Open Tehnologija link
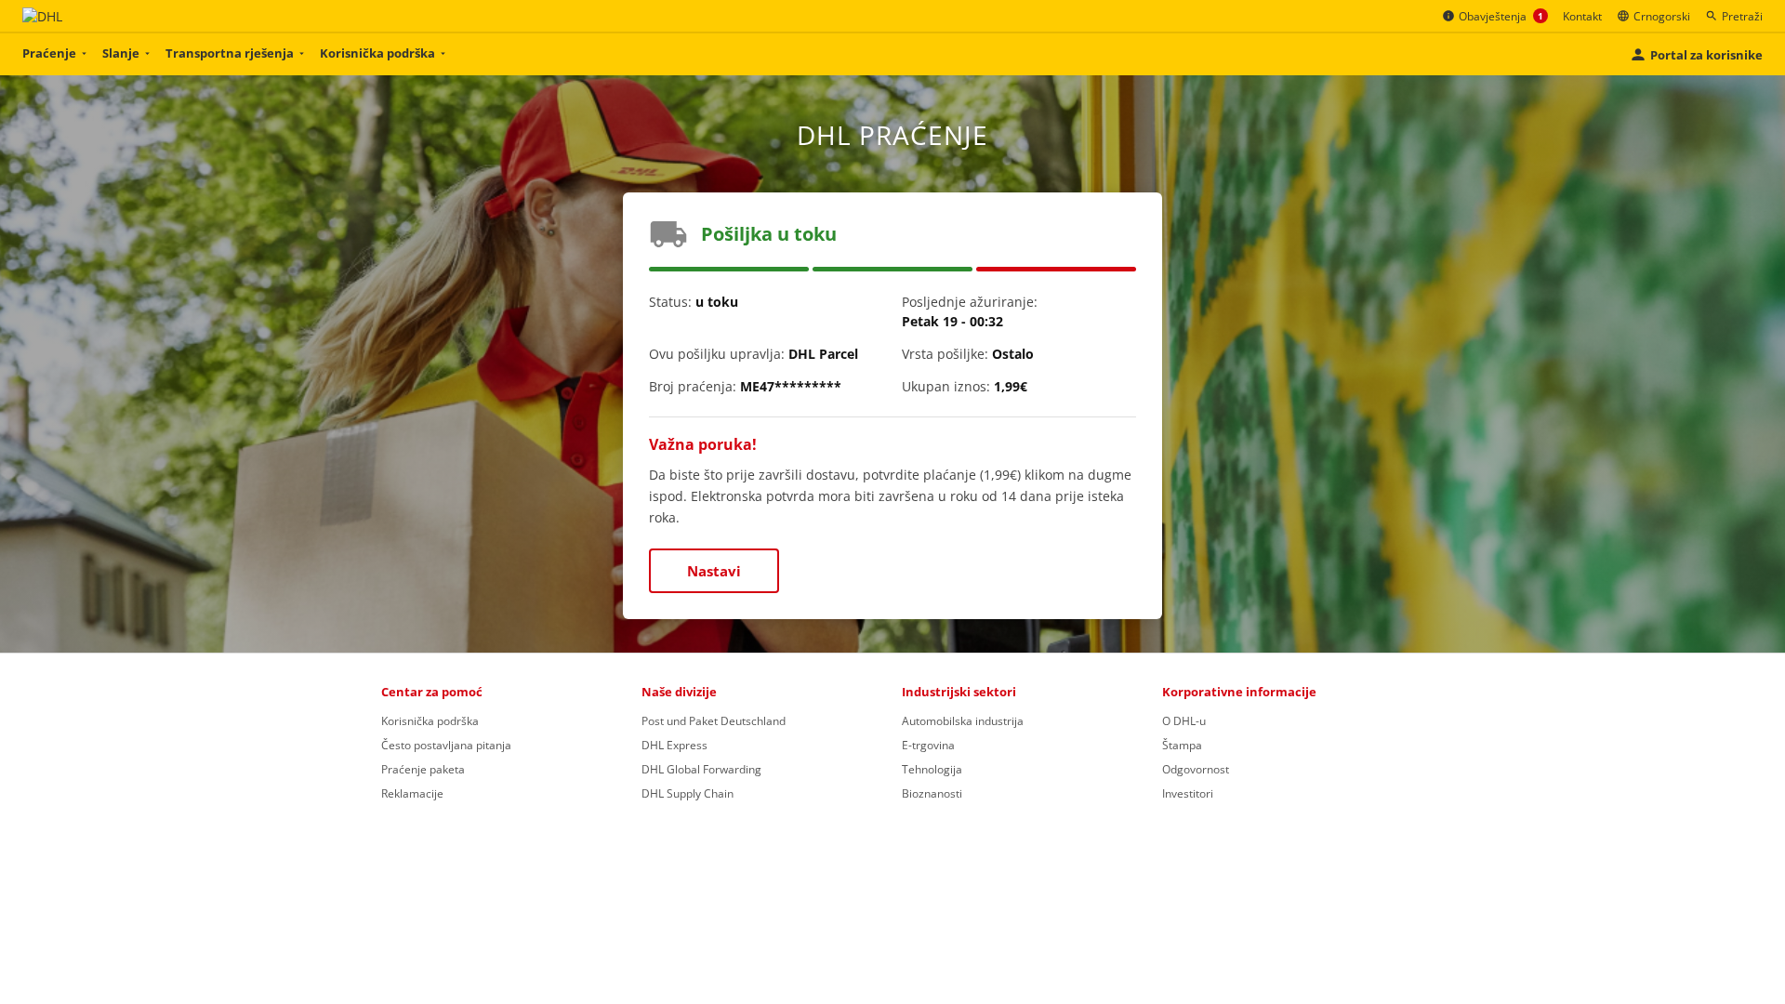The width and height of the screenshot is (1785, 1004). [932, 770]
